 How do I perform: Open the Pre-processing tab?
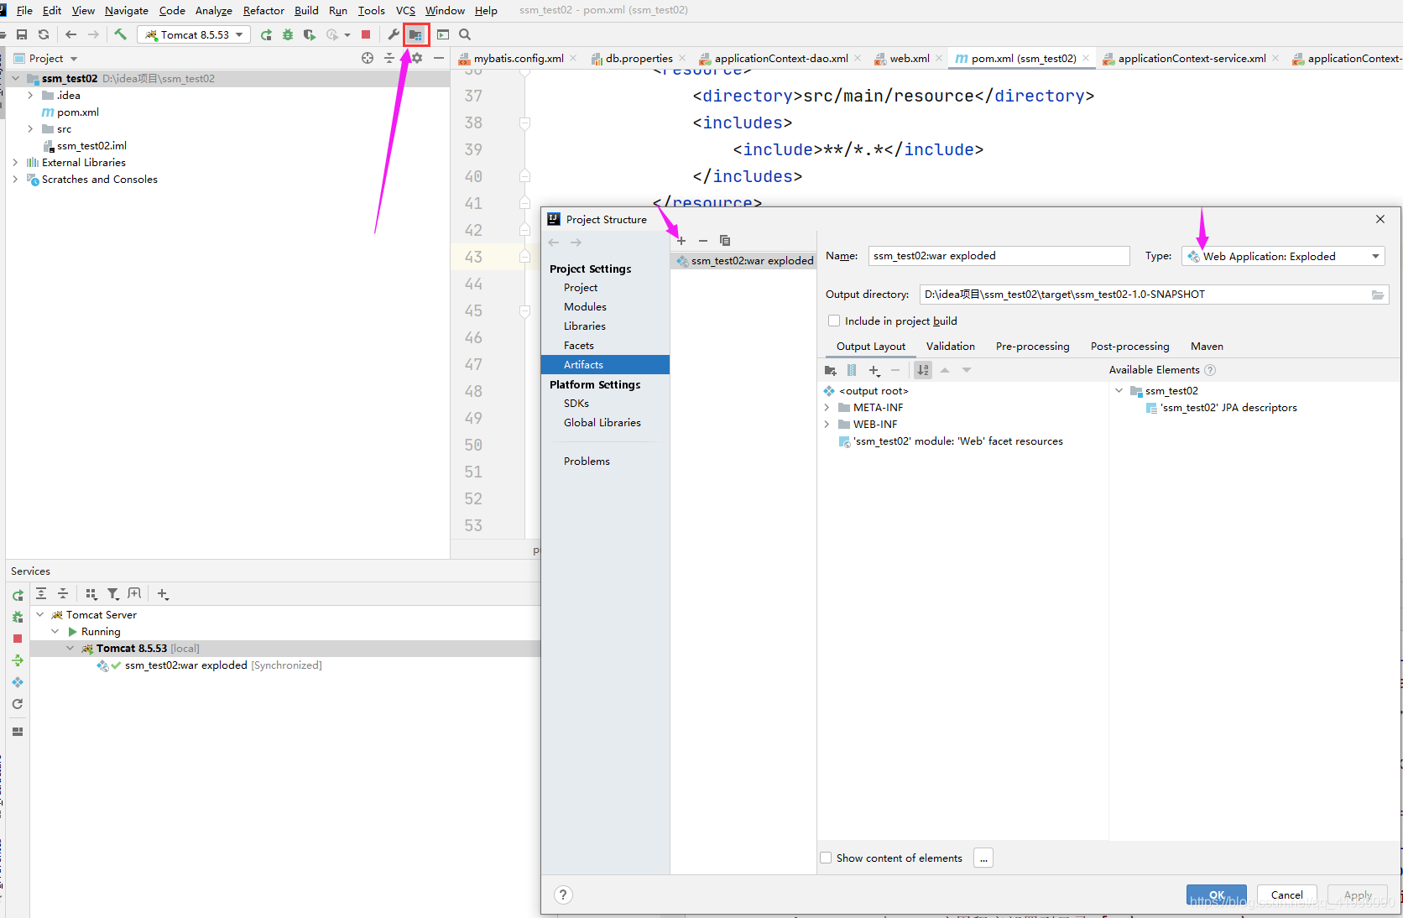tap(1032, 347)
